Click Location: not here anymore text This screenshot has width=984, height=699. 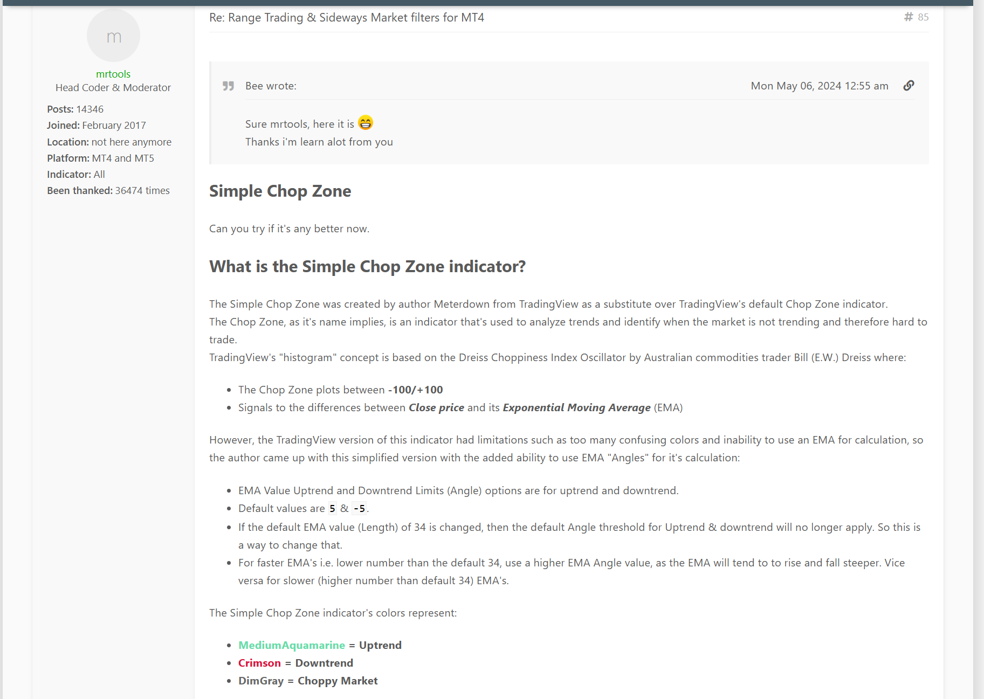(109, 142)
